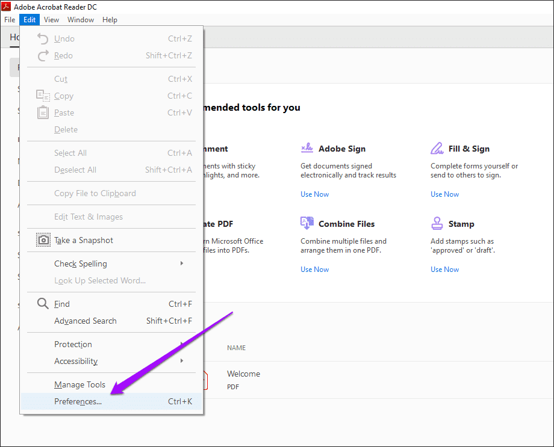
Task: Click the Copy icon beside Copy entry
Action: pos(43,96)
